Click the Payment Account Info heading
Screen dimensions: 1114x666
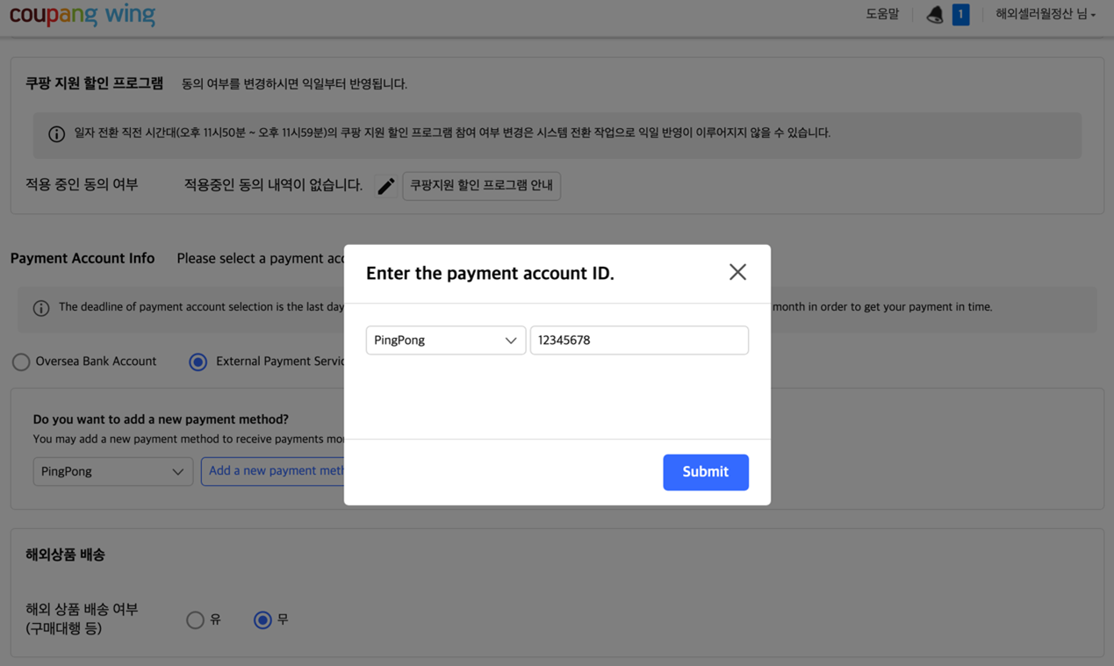coord(83,258)
